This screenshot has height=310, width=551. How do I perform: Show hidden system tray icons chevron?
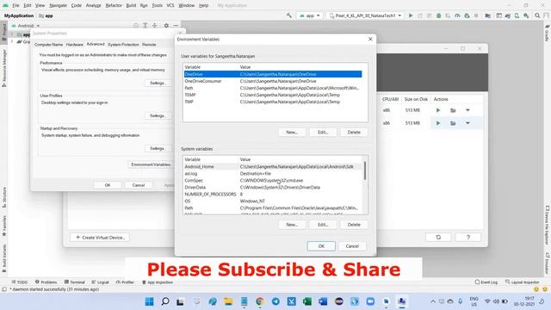[433, 301]
